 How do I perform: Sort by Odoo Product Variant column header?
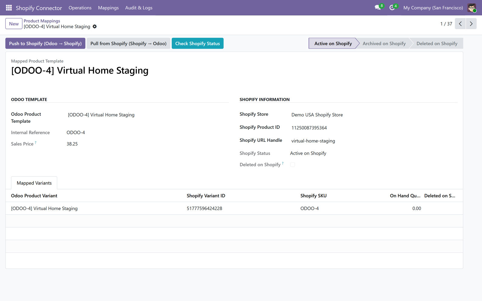tap(34, 196)
